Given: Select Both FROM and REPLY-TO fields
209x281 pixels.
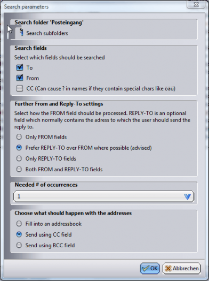Looking at the screenshot, I should pos(19,169).
